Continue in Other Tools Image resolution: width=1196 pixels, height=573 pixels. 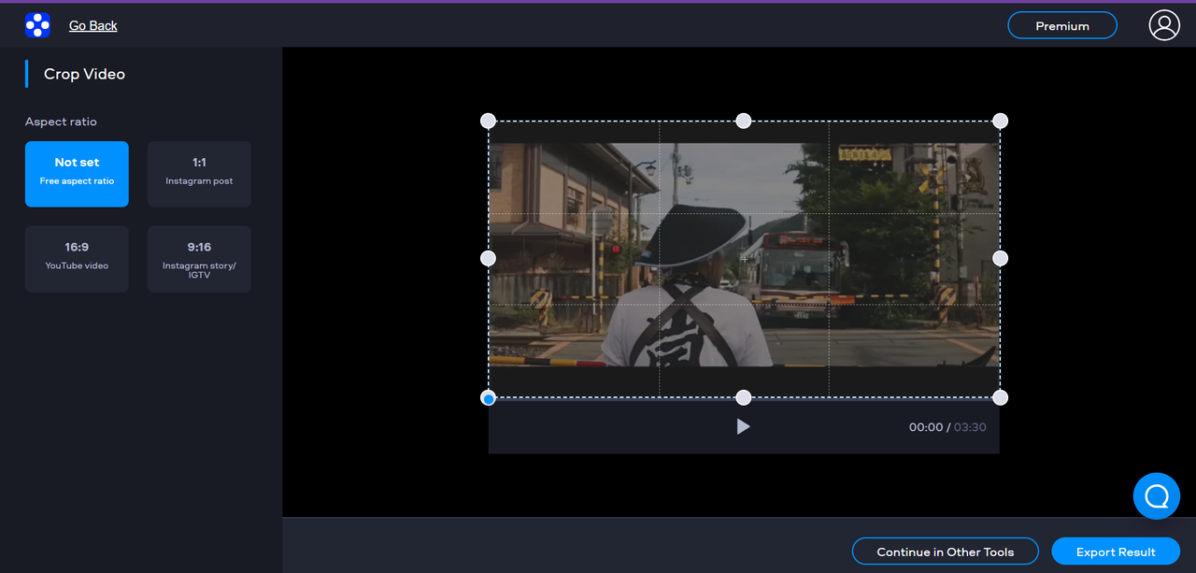946,552
